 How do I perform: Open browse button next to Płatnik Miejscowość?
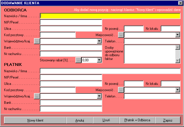[121, 90]
